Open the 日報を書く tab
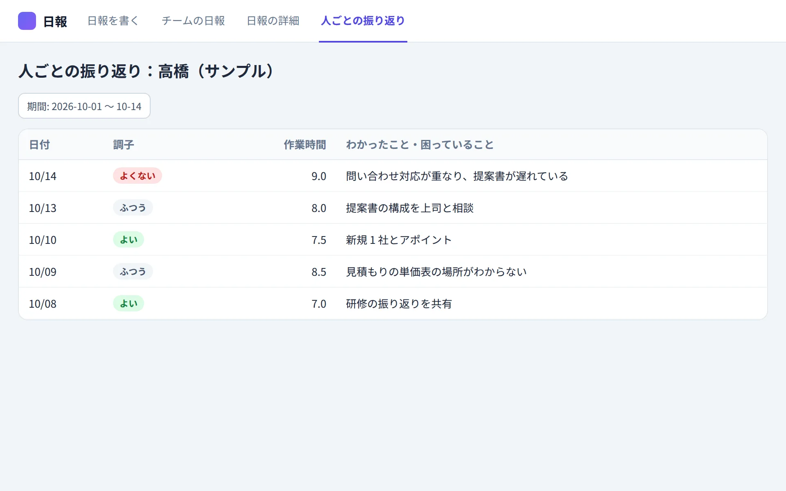This screenshot has height=491, width=786. 113,21
